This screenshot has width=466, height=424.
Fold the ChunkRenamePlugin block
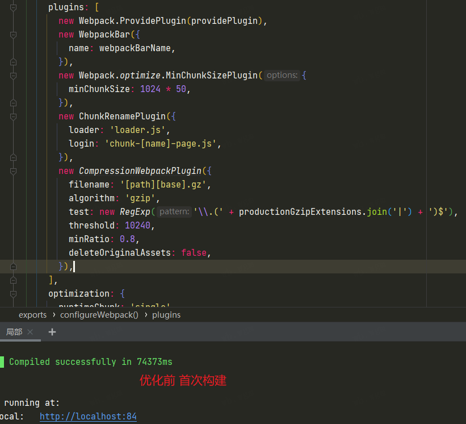click(x=13, y=117)
